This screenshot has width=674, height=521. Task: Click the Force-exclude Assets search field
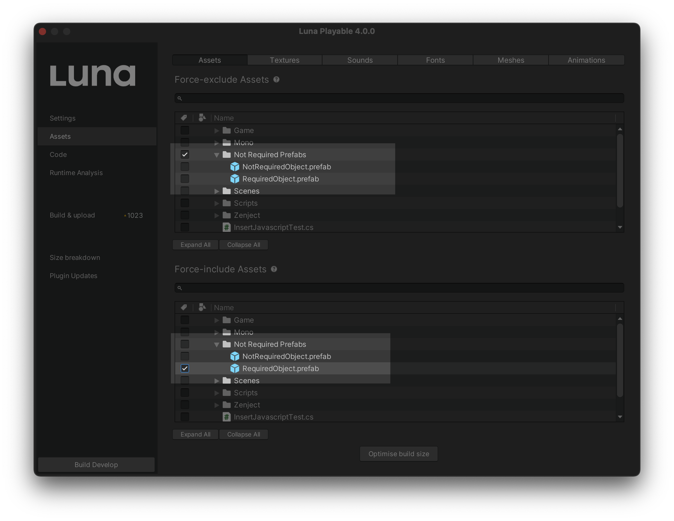click(399, 98)
